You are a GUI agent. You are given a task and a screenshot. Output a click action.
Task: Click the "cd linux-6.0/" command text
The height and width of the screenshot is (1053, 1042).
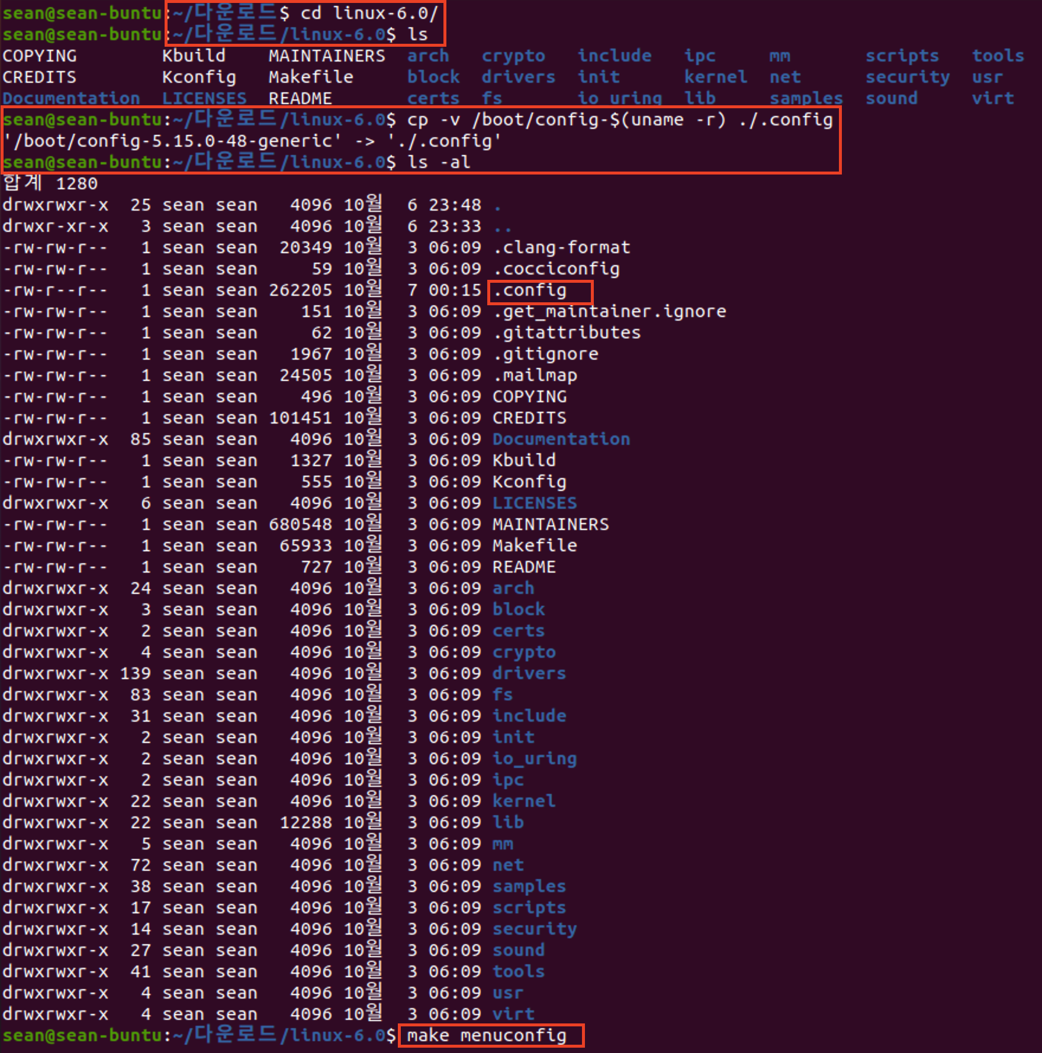[x=369, y=13]
